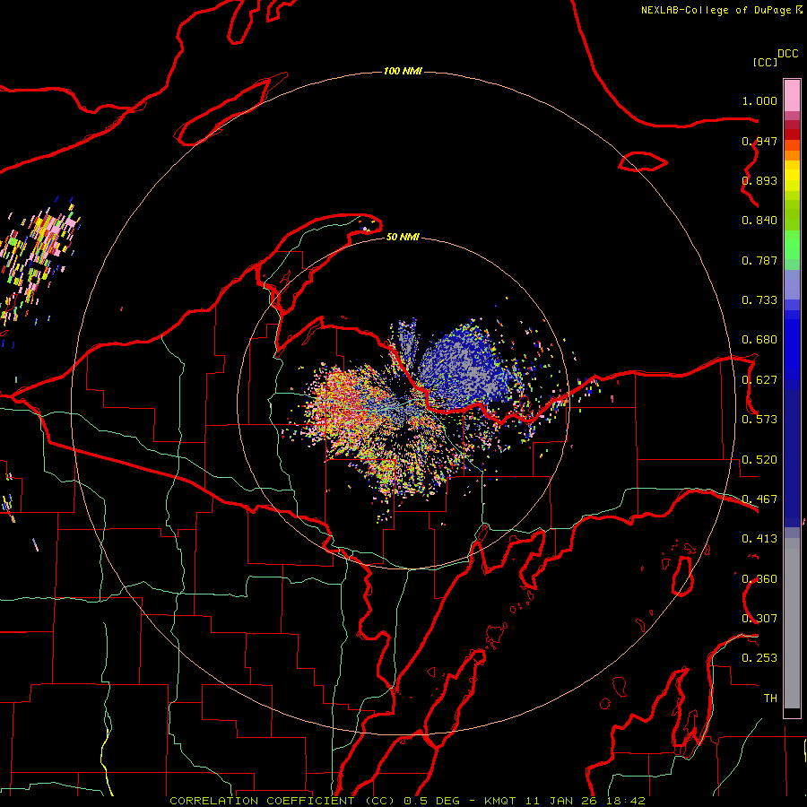Click the 0.413 legend value
807x807 pixels.
759,539
